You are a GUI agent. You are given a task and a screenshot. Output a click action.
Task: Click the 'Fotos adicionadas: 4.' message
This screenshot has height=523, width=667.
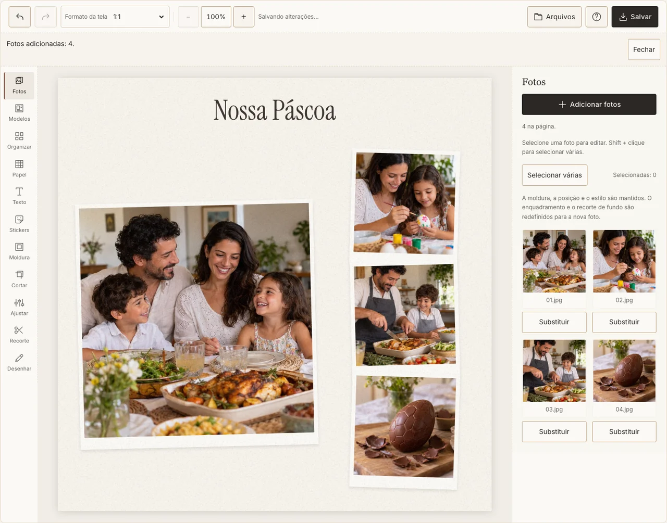pyautogui.click(x=41, y=44)
